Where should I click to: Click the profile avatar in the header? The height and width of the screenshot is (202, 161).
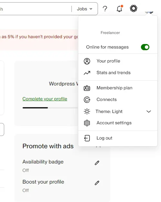149,12
